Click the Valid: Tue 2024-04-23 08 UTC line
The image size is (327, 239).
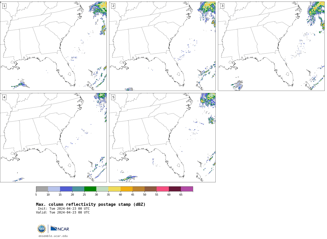(63, 212)
